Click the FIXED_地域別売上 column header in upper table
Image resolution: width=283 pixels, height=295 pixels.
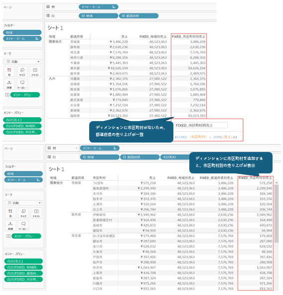point(153,36)
